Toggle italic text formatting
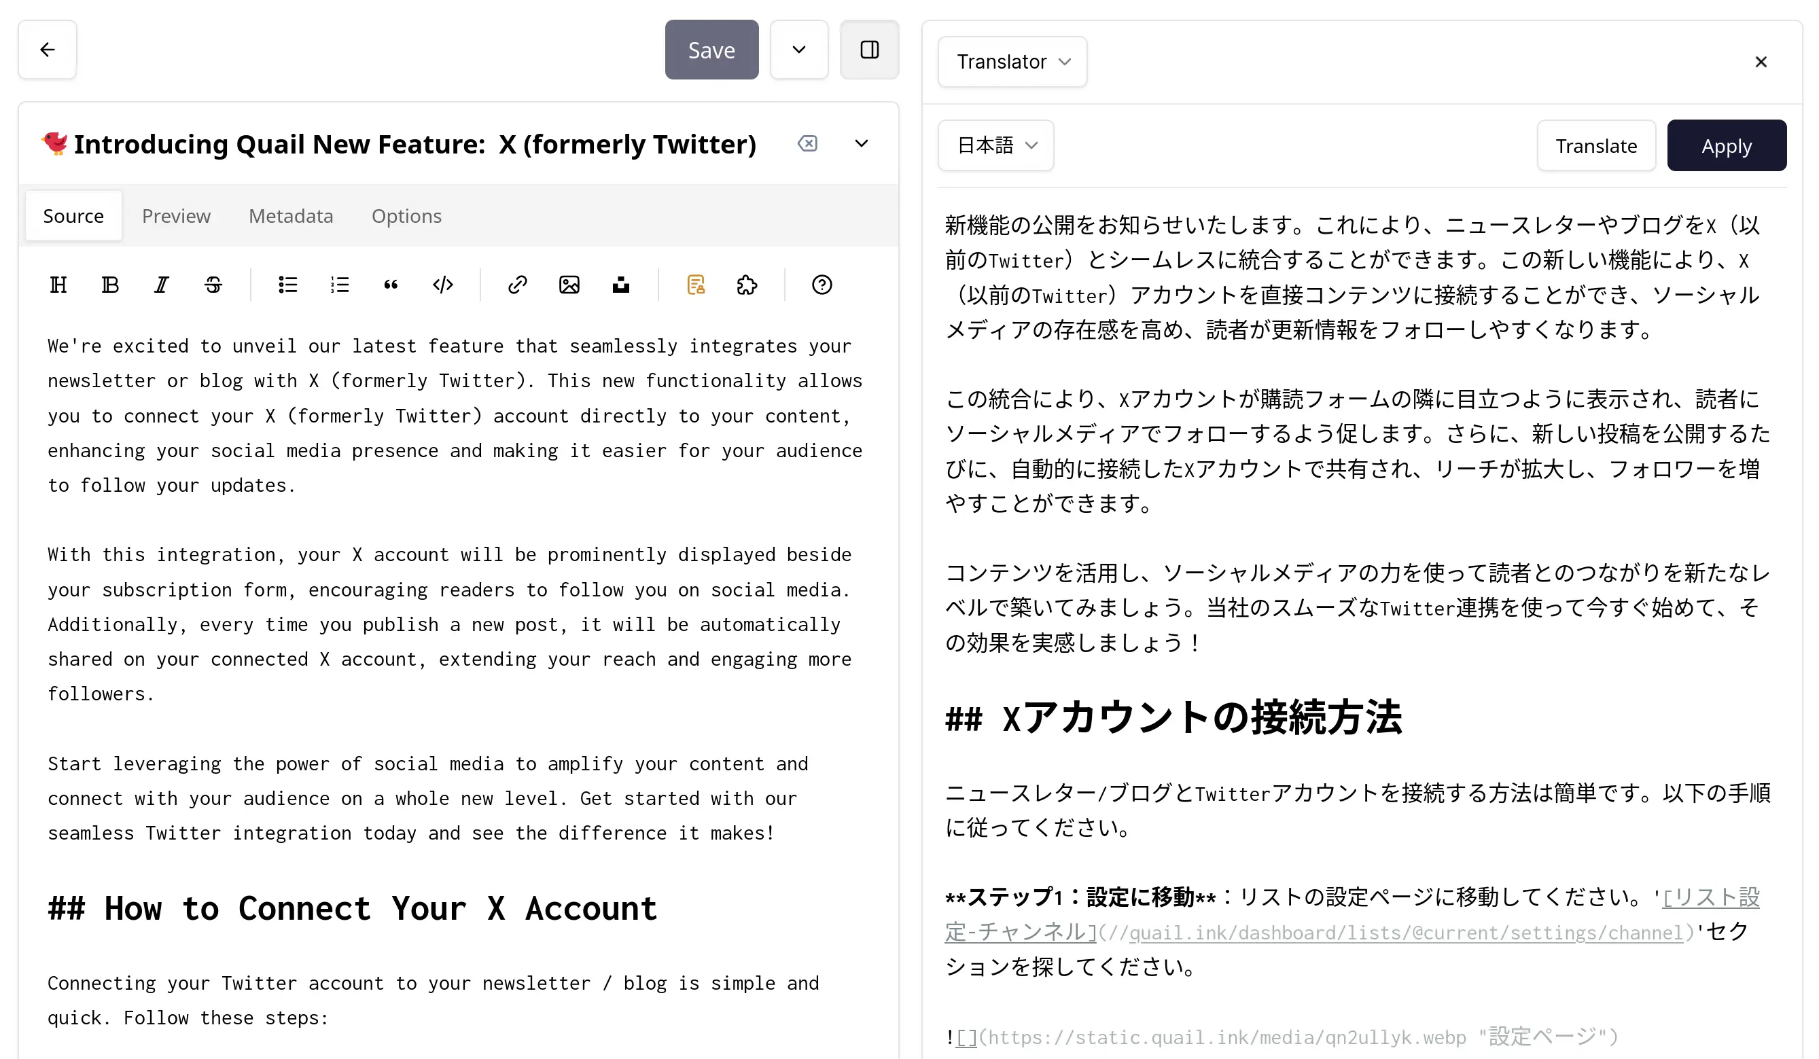The image size is (1819, 1059). [x=161, y=285]
